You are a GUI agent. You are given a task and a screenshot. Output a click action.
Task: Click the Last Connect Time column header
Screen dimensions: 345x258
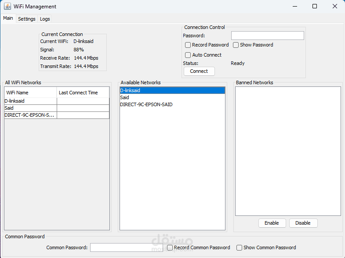click(x=83, y=93)
